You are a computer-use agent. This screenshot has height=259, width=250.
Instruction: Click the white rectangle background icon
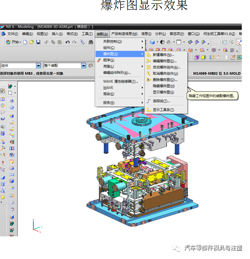(179, 42)
